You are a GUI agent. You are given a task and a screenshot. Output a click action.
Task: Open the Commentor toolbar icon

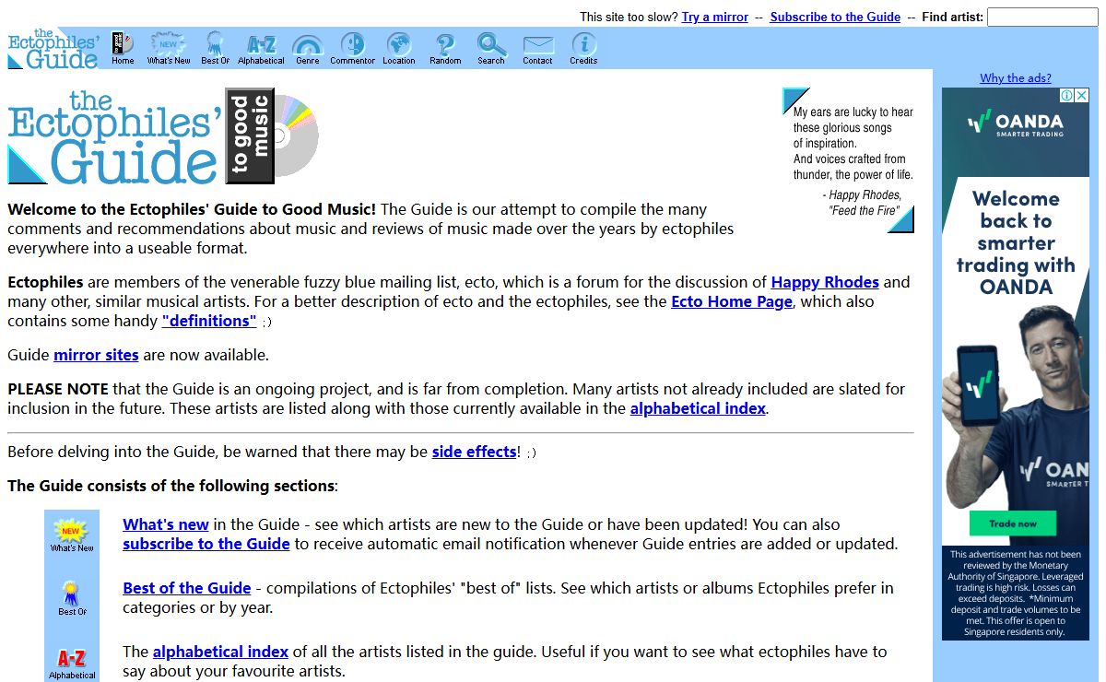353,49
